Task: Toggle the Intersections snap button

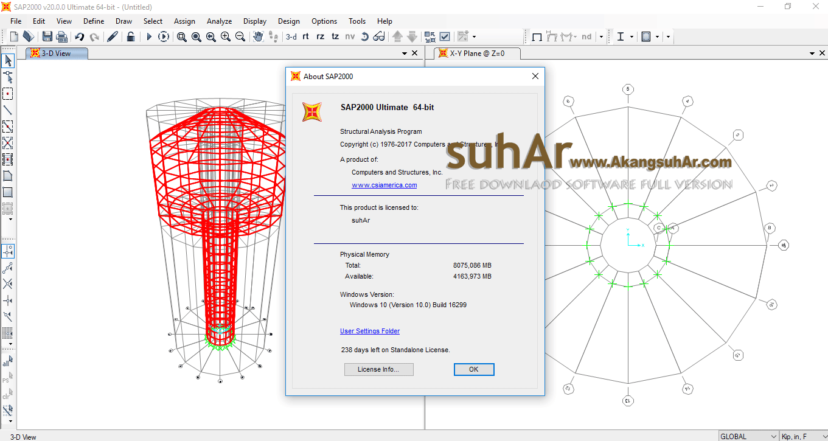Action: click(x=8, y=283)
